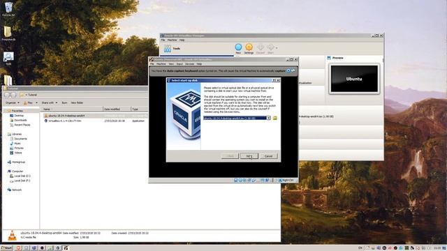447x251 pixels.
Task: Open Help menu in the VM window
Action: point(199,64)
